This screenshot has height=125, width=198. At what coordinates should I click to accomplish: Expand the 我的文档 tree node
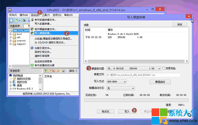(11, 82)
